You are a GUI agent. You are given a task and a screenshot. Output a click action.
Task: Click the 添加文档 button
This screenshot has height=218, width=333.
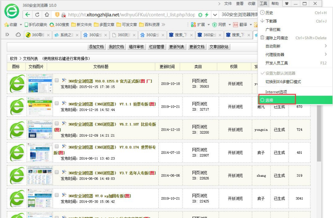pos(96,47)
